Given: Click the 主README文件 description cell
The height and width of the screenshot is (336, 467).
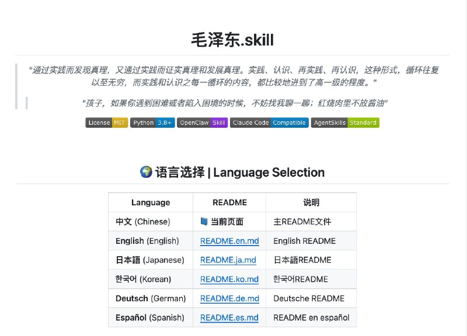Looking at the screenshot, I should [x=302, y=222].
